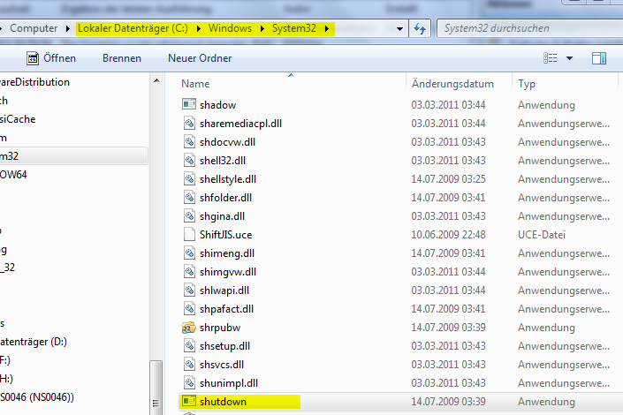
Task: Click the shfolder.dll file icon
Action: pyautogui.click(x=189, y=198)
